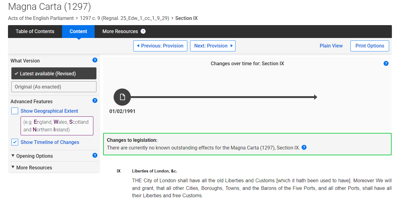The width and height of the screenshot is (402, 215).
Task: Open help icon beside Advanced Features
Action: click(95, 100)
